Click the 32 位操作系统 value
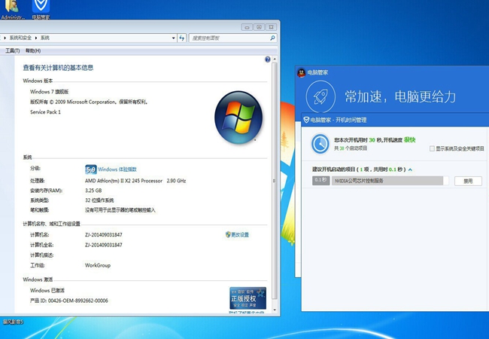Viewport: 489px width, 339px height. click(99, 200)
